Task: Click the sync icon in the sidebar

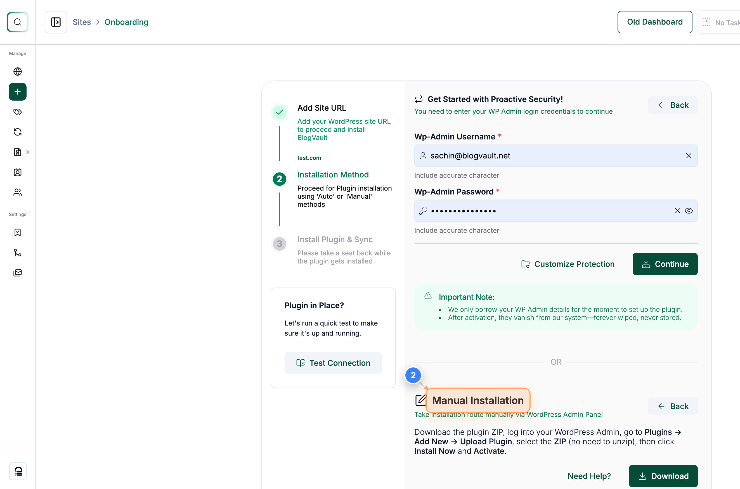Action: pos(17,132)
